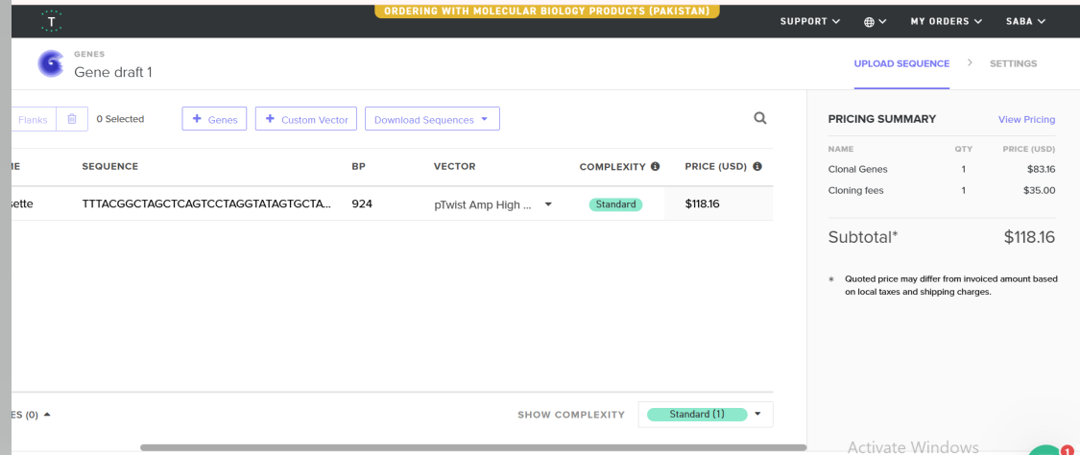Screen dimensions: 1080x455
Task: Open the Standard (1) complexity filter dropdown
Action: pos(706,415)
